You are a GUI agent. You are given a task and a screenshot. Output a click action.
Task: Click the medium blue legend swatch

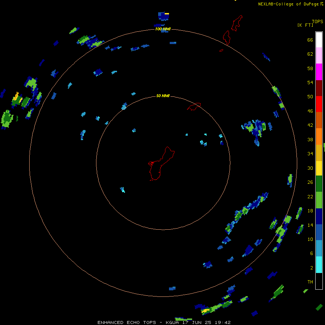319,232
